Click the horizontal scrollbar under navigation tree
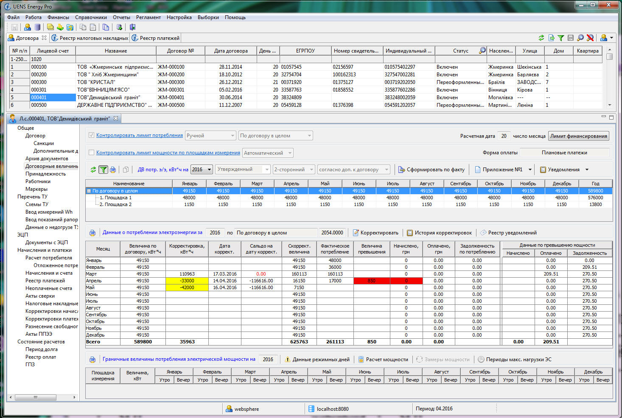 [x=36, y=397]
